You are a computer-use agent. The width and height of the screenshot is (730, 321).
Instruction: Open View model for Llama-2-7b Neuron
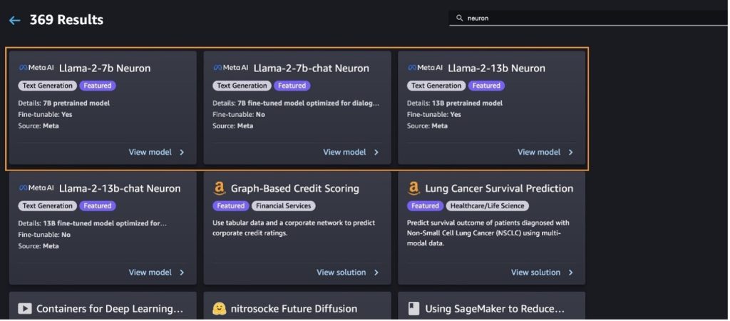pyautogui.click(x=150, y=152)
